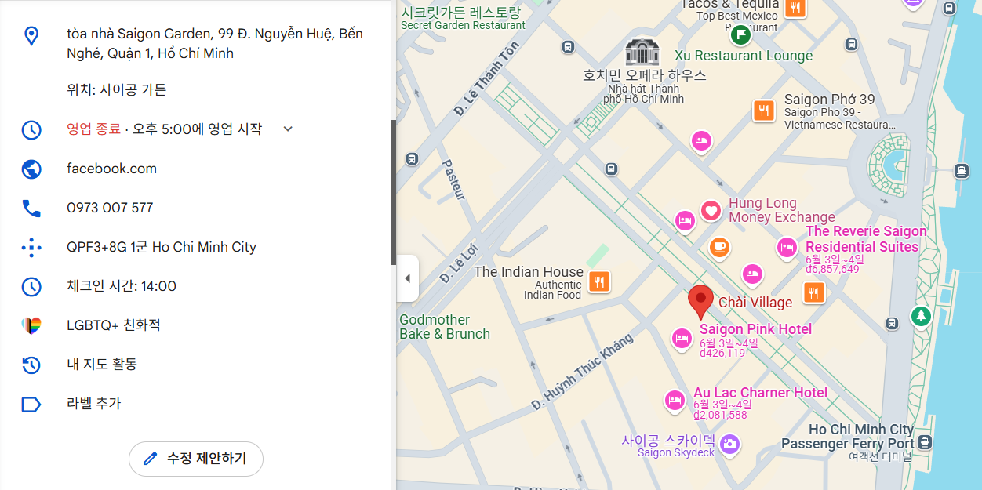982x490 pixels.
Task: Click the pink hotel marker below Saigon Phở 39
Action: point(701,141)
